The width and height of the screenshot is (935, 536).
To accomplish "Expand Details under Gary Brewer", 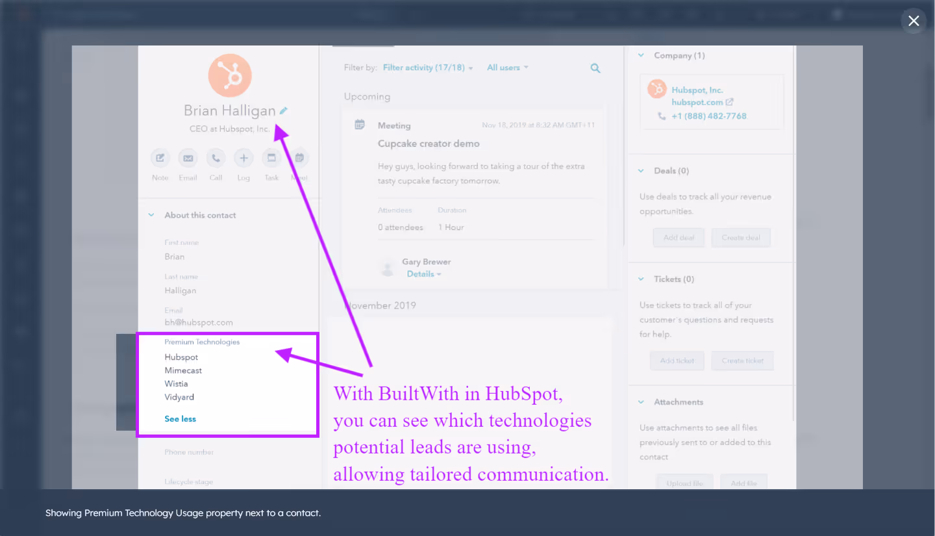I will (x=421, y=274).
